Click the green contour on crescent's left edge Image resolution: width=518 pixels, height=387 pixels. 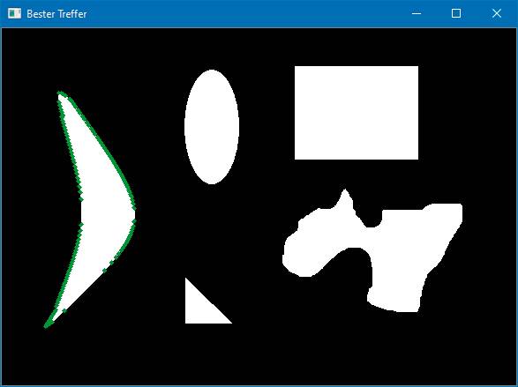point(70,148)
